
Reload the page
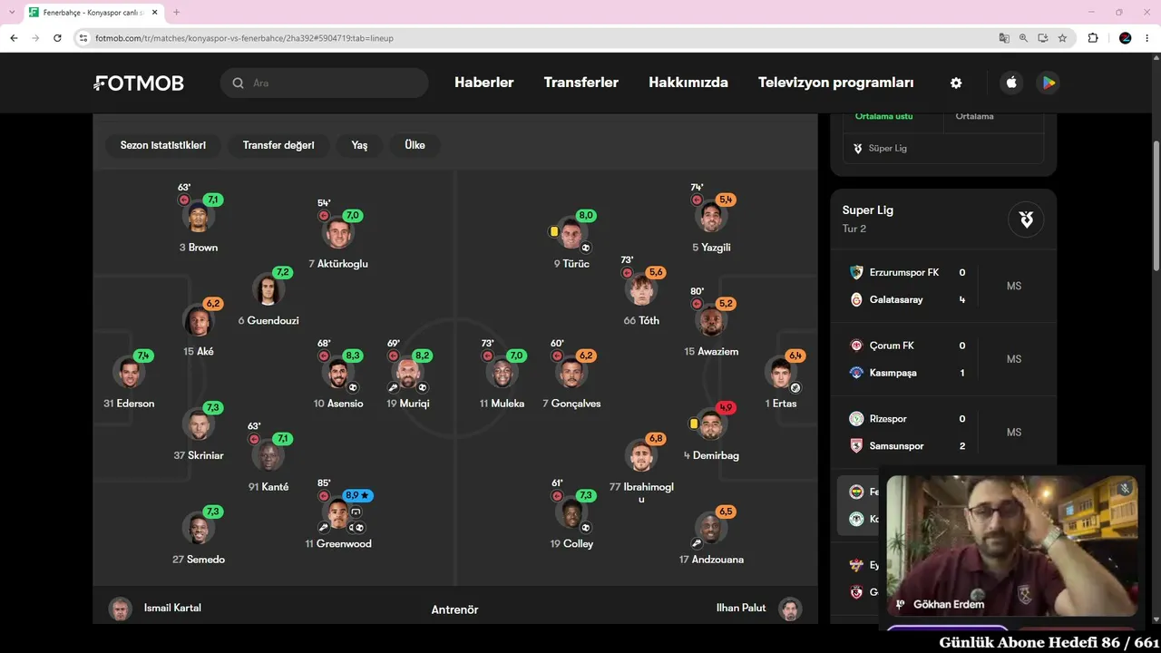click(57, 38)
